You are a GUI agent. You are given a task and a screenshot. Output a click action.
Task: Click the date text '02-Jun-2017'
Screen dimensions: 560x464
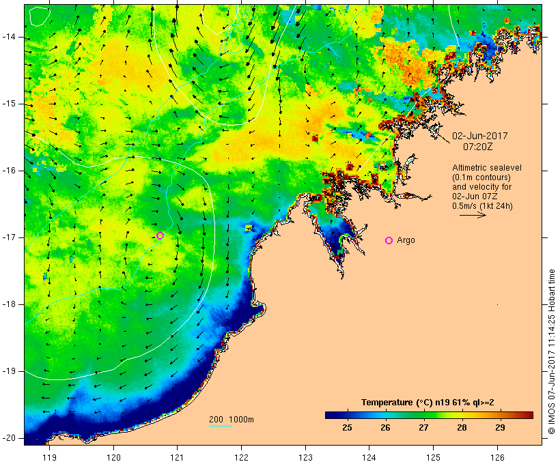click(x=479, y=136)
